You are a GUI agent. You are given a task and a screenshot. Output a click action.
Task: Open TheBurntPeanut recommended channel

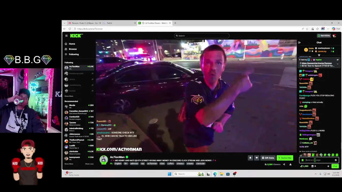(x=79, y=141)
